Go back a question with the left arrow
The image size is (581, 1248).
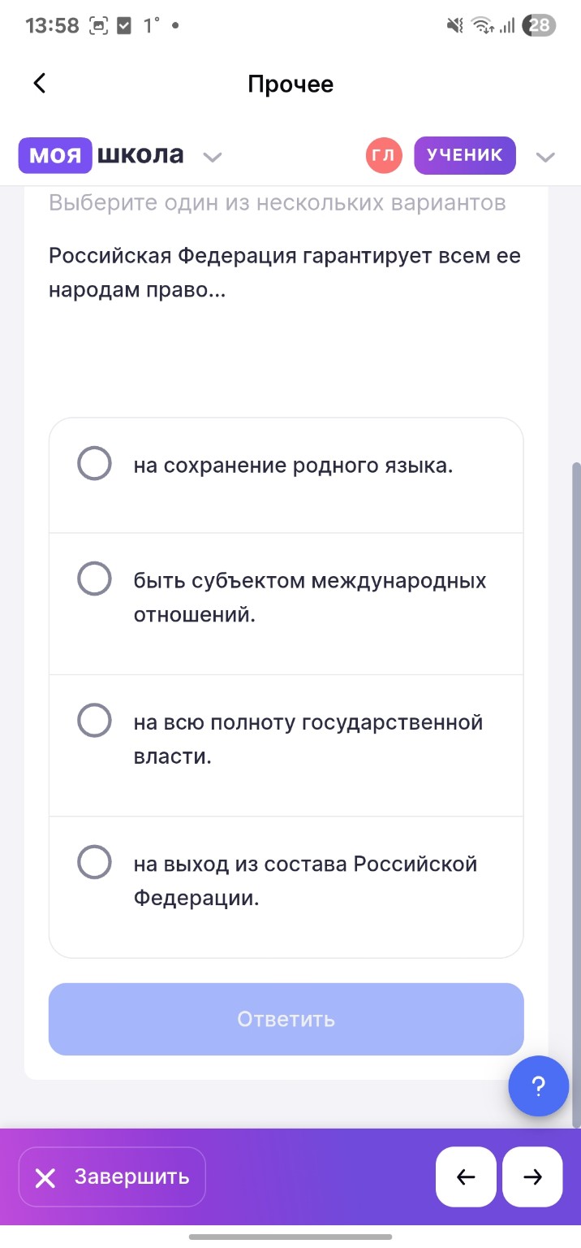[465, 1176]
